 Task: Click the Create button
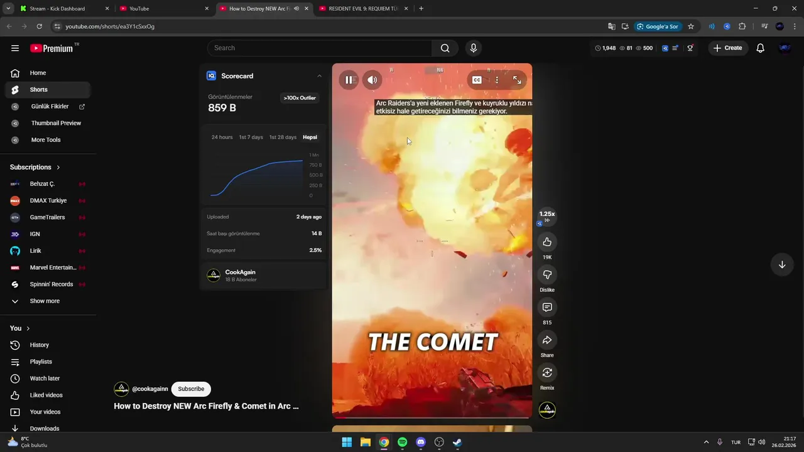(x=728, y=48)
